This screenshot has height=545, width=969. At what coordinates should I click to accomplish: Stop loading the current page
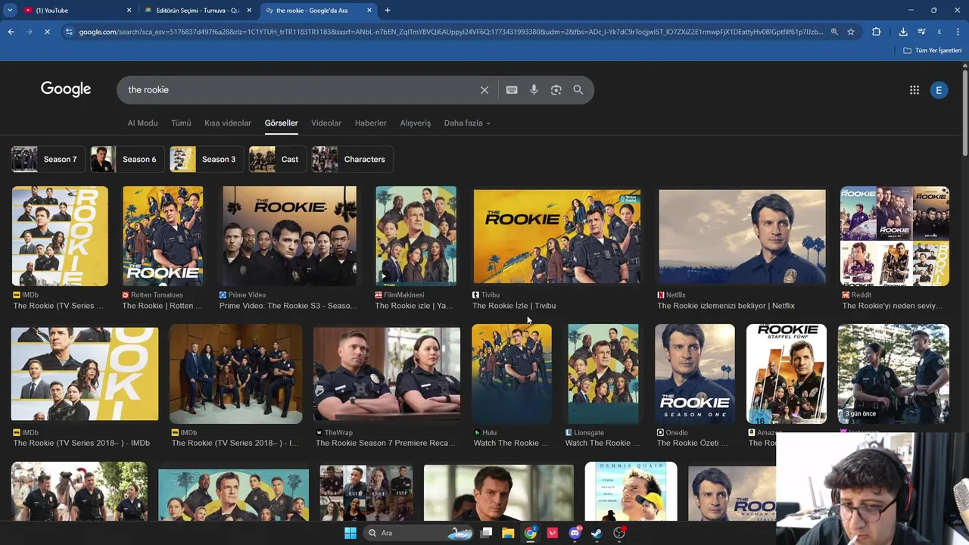coord(47,32)
